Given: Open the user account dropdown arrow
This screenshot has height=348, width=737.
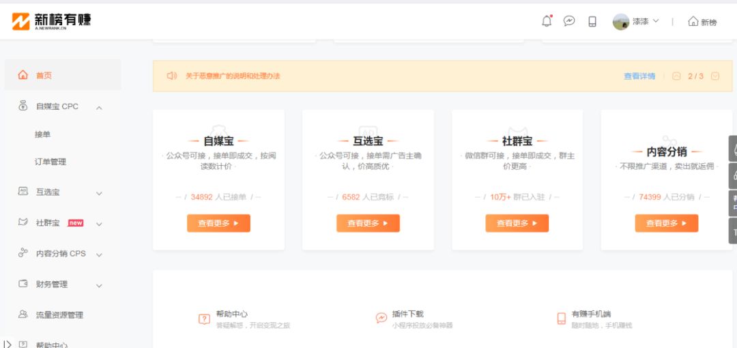Looking at the screenshot, I should click(656, 21).
